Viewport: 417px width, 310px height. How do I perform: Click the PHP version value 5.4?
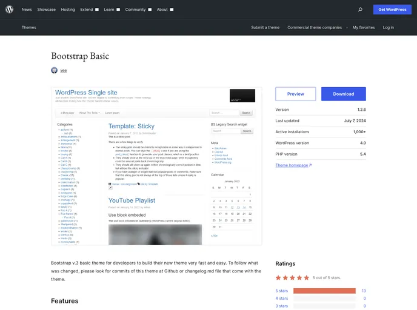click(362, 154)
